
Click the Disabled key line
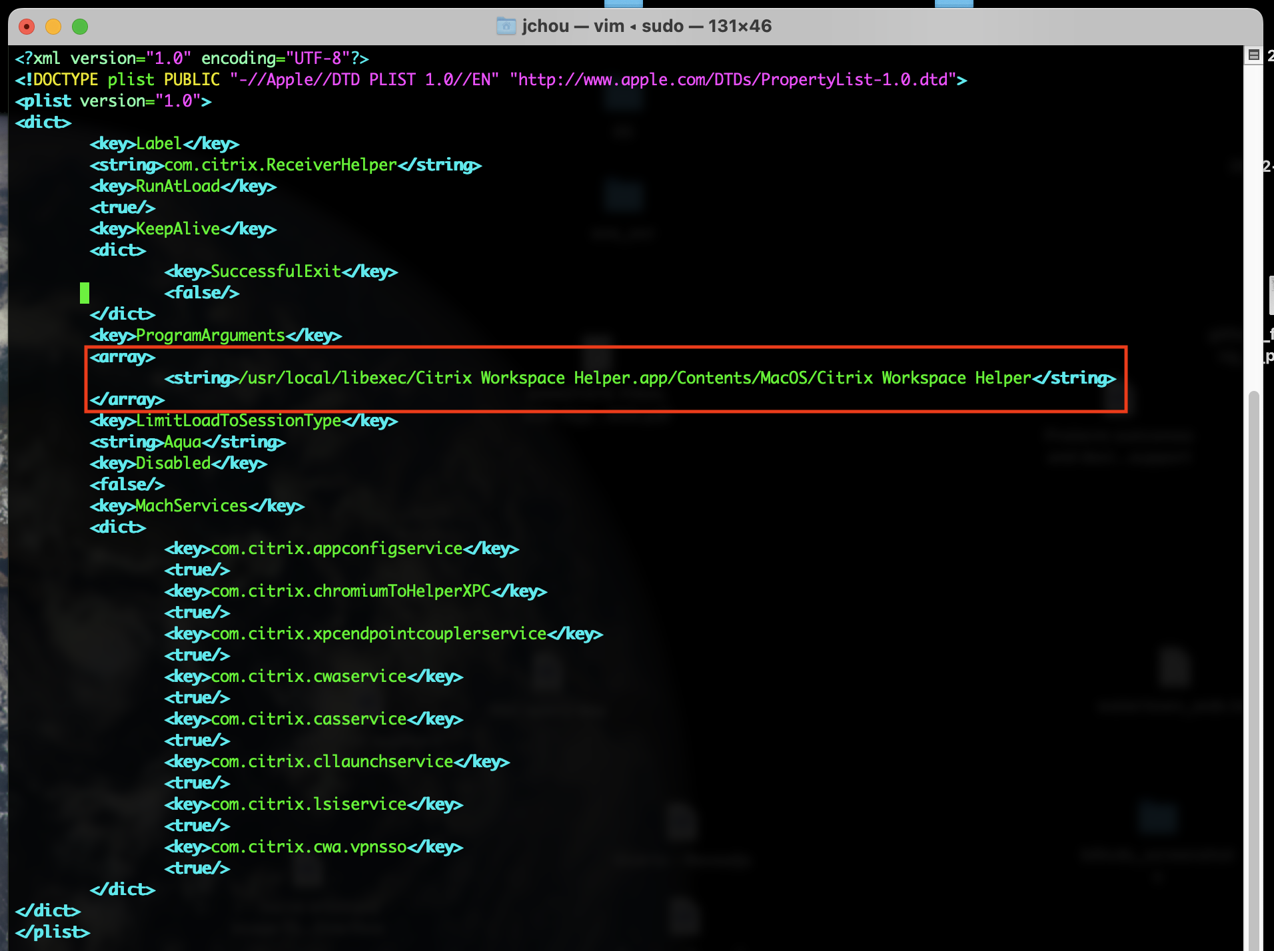[179, 464]
